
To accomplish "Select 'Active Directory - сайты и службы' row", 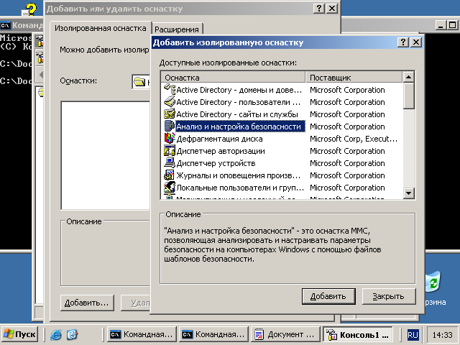I will [x=282, y=114].
